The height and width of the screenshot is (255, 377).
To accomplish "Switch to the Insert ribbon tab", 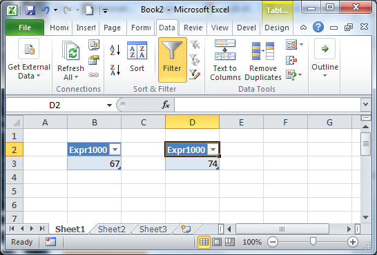I will 86,28.
